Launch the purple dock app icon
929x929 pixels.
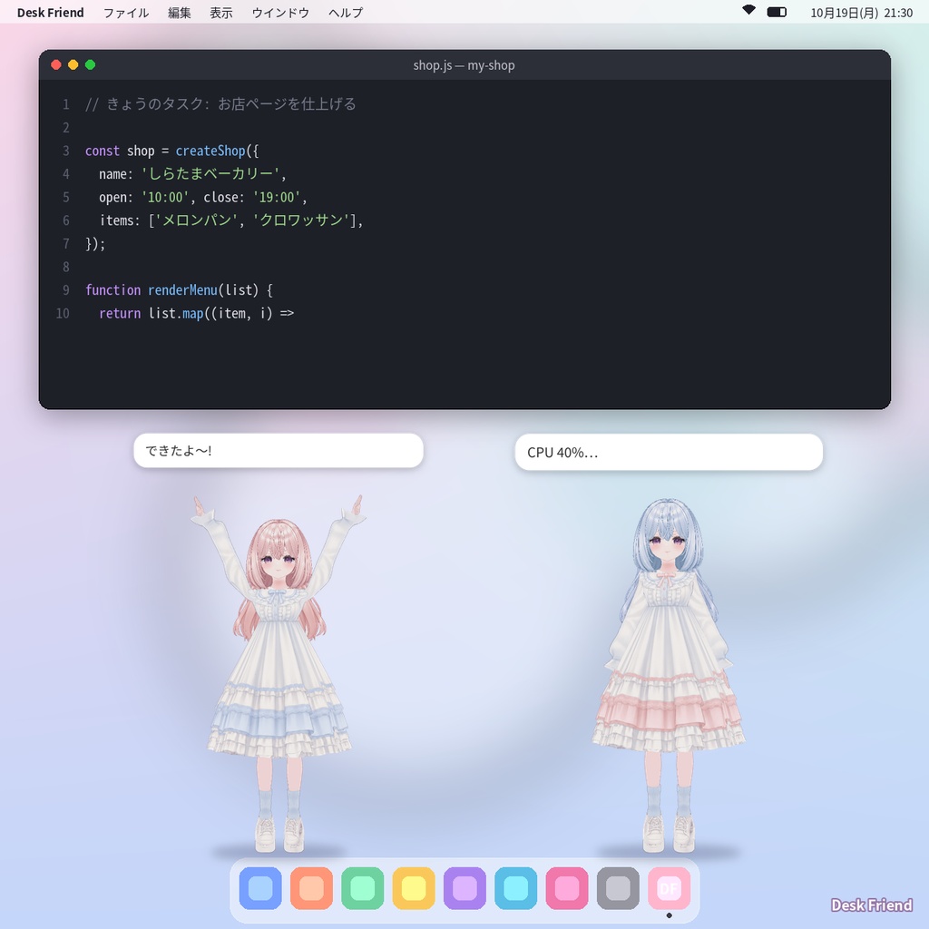click(464, 888)
